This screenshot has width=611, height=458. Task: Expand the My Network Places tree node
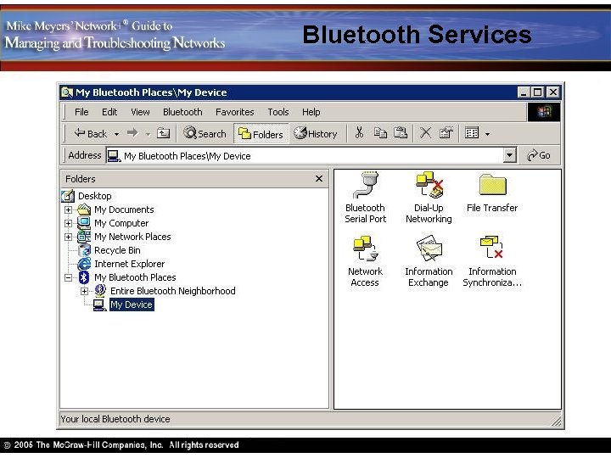click(68, 237)
